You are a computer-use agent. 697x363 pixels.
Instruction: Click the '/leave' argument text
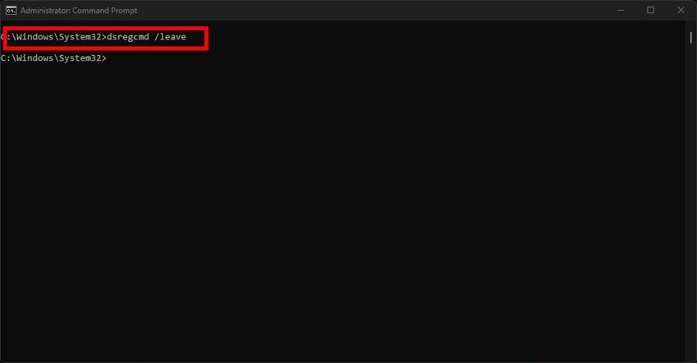tap(170, 37)
